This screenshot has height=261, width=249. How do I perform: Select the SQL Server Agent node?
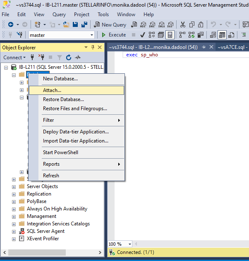(45, 231)
